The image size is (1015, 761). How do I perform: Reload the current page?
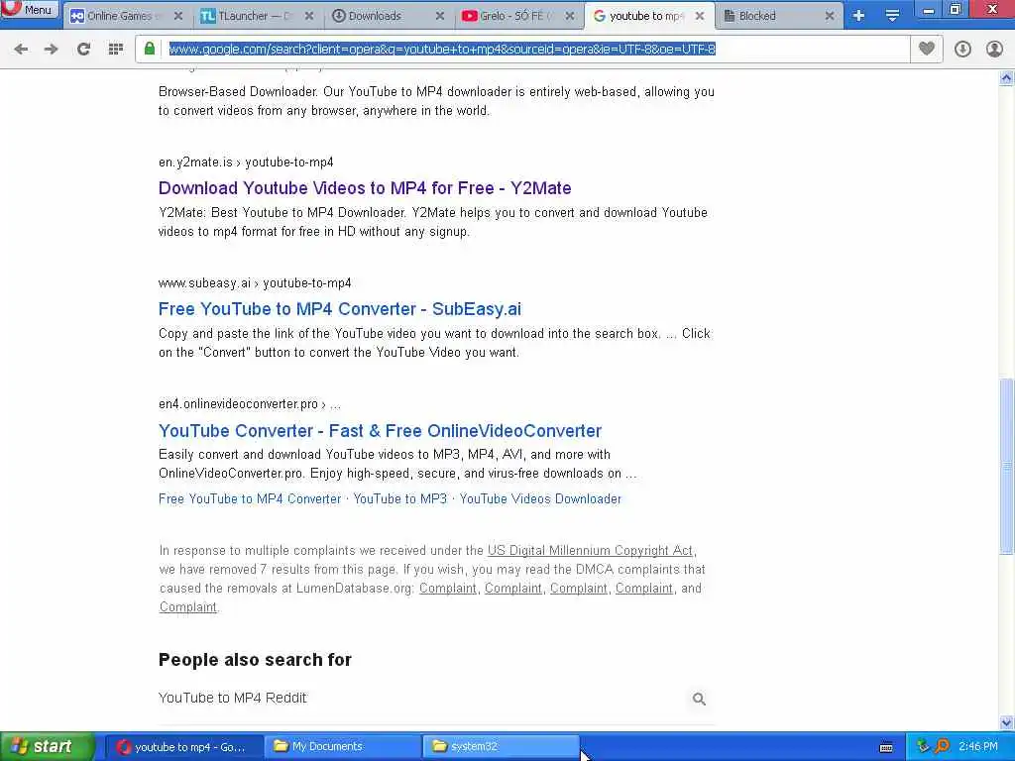point(83,49)
